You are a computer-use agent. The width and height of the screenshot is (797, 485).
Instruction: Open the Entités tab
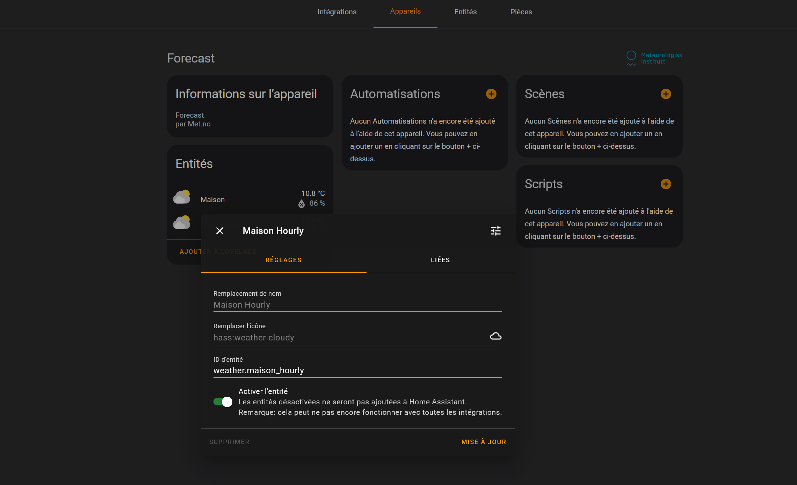[465, 12]
